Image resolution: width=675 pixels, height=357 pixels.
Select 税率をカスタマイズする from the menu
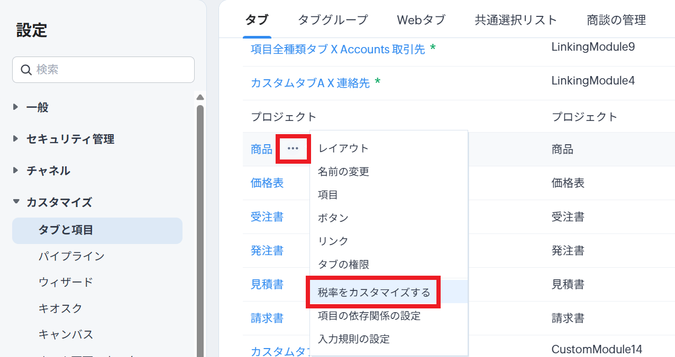[373, 292]
